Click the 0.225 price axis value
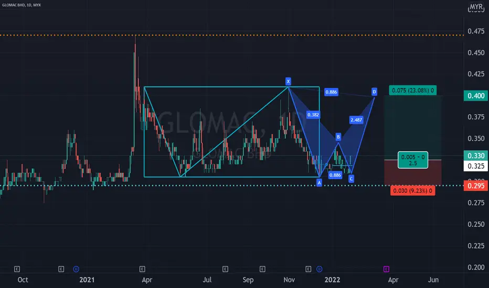This screenshot has width=489, height=288. click(x=476, y=246)
